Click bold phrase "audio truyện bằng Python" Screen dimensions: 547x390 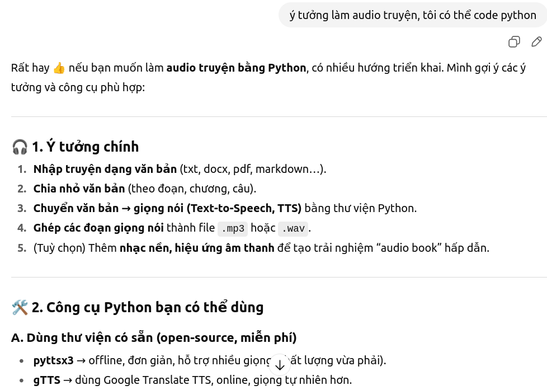click(x=236, y=68)
